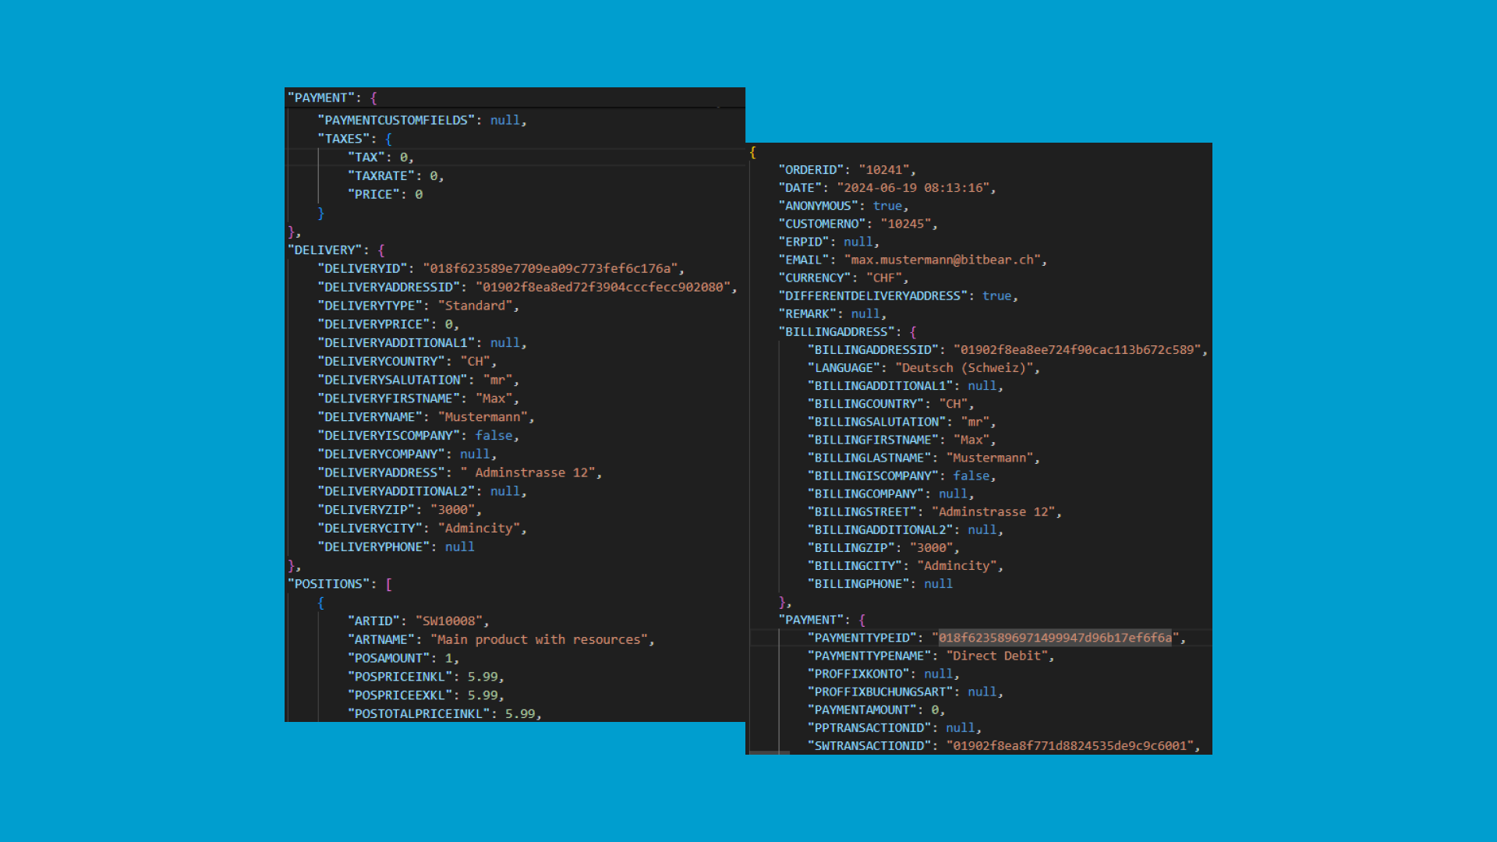1497x842 pixels.
Task: Click the "TAXRATE" line
Action: [x=395, y=176]
